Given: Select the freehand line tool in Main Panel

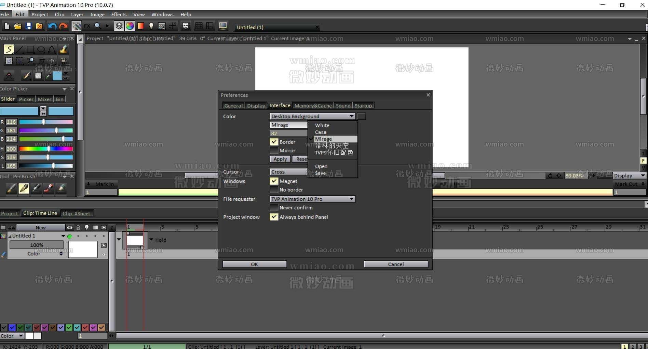Looking at the screenshot, I should (x=9, y=49).
